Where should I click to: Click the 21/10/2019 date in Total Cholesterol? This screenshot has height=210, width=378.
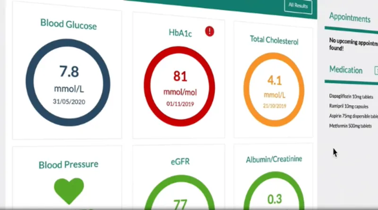275,106
